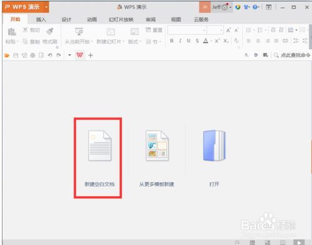The width and height of the screenshot is (312, 245).
Task: Click the 从当前开始 slideshow icon
Action: click(79, 32)
